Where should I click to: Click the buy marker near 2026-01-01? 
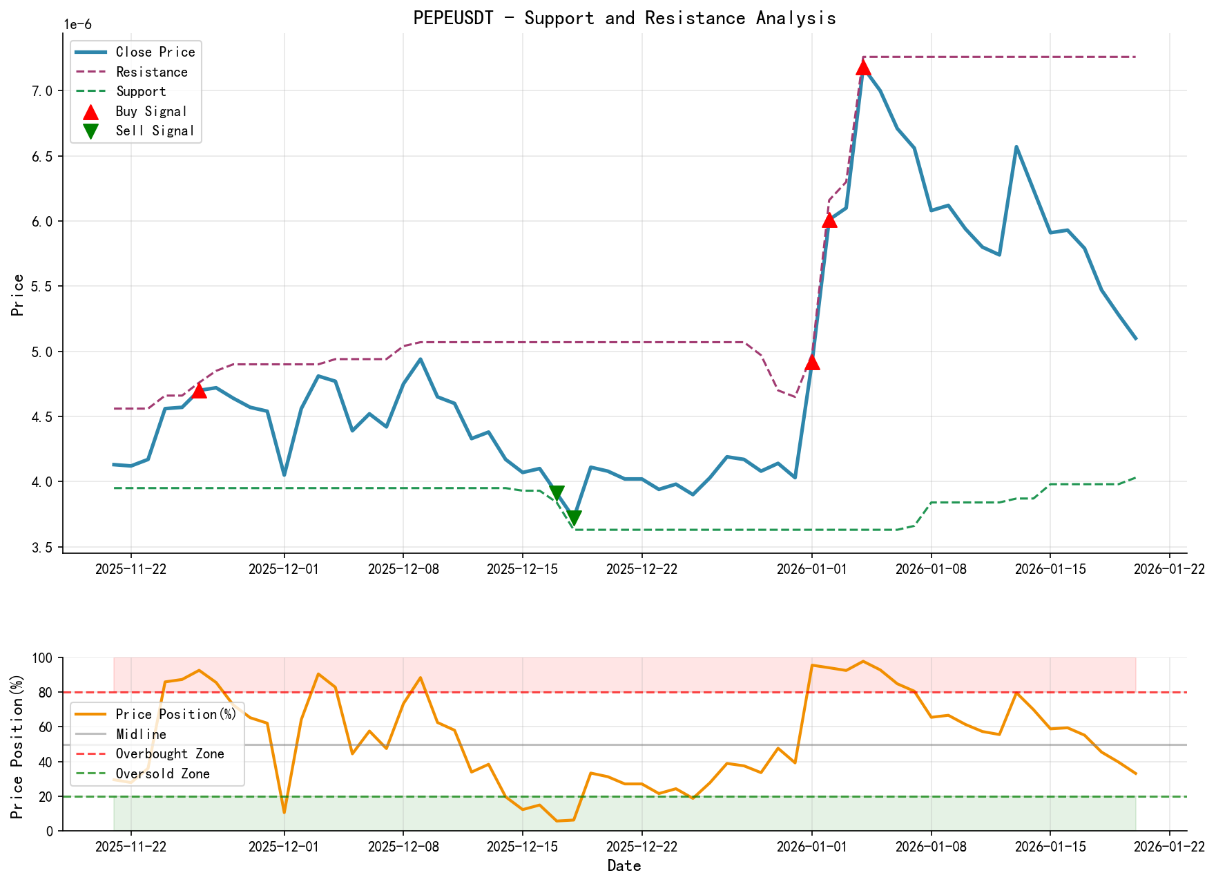tap(813, 364)
